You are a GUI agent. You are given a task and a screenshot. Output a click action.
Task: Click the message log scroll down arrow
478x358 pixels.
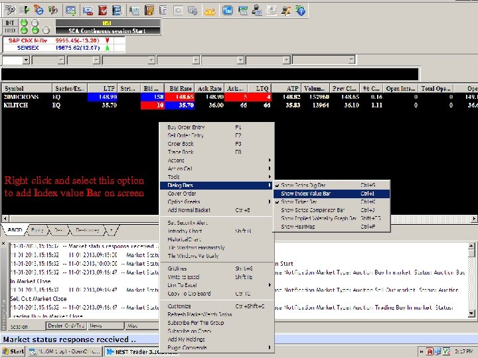pyautogui.click(x=471, y=313)
